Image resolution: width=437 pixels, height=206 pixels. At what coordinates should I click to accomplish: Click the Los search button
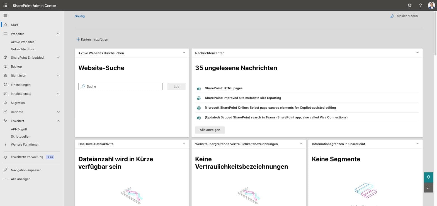pos(176,86)
